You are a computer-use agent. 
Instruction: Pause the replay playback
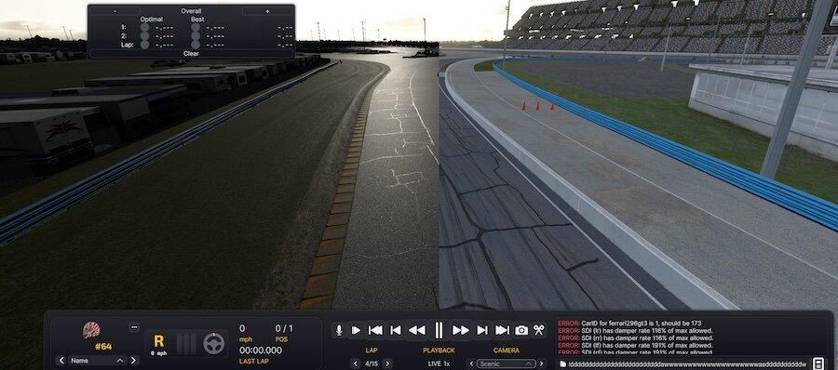click(x=439, y=330)
